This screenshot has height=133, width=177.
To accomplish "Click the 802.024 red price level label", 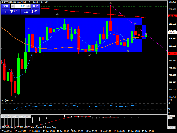I will (172, 54).
